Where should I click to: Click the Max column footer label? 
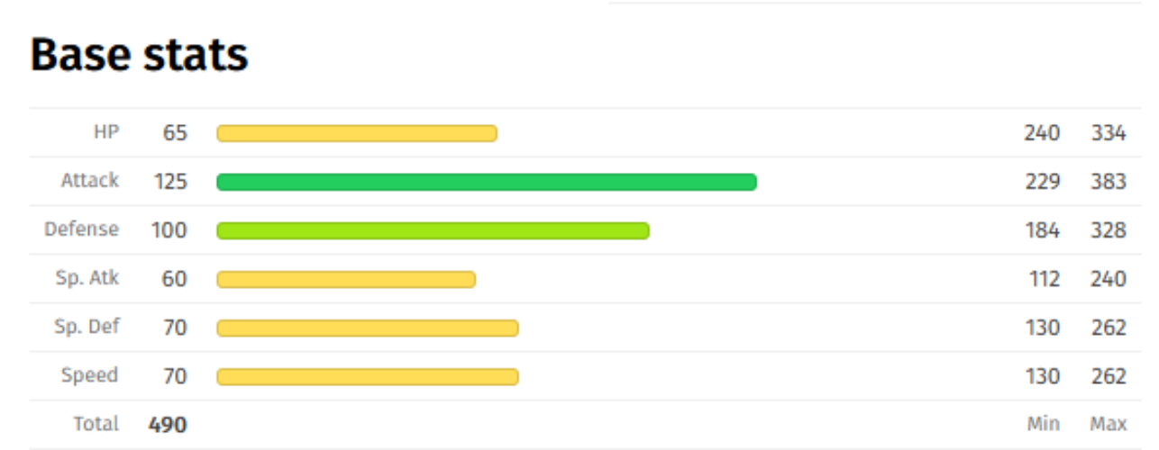(1109, 424)
